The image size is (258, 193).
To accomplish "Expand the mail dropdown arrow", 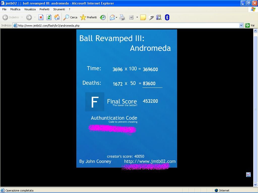I will [116, 17].
